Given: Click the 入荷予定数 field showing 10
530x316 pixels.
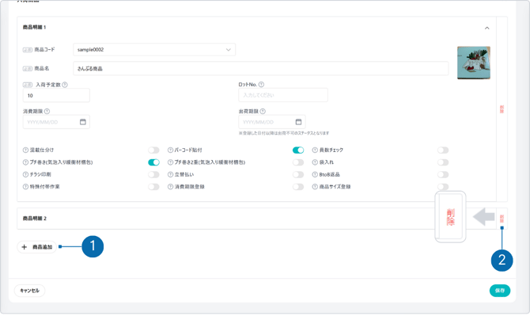Looking at the screenshot, I should pyautogui.click(x=56, y=95).
